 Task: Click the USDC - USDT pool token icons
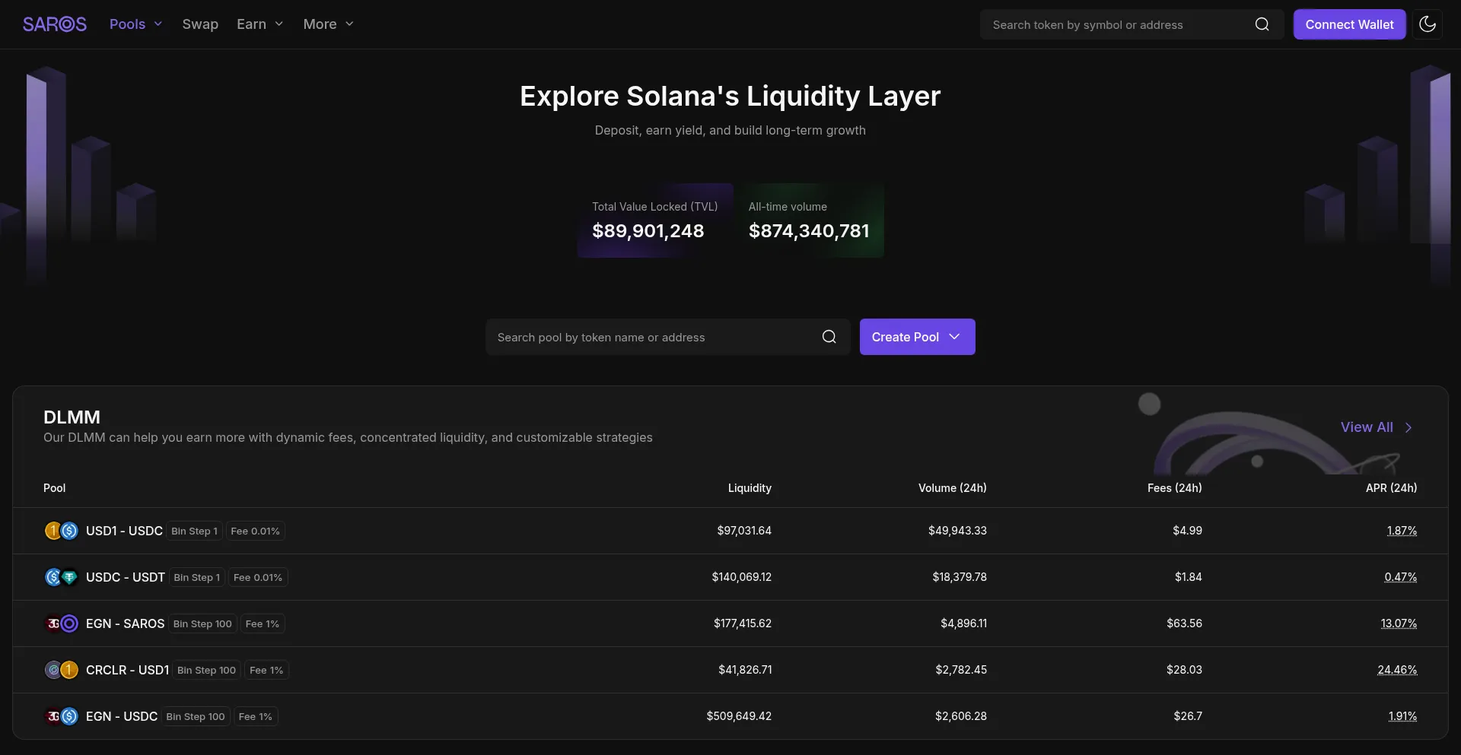point(61,577)
